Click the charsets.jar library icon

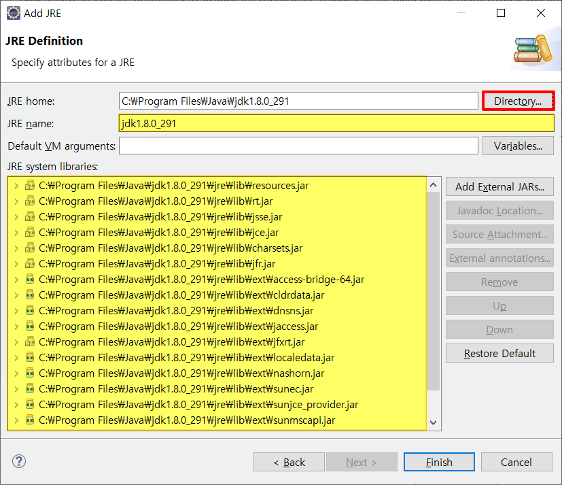pyautogui.click(x=30, y=248)
